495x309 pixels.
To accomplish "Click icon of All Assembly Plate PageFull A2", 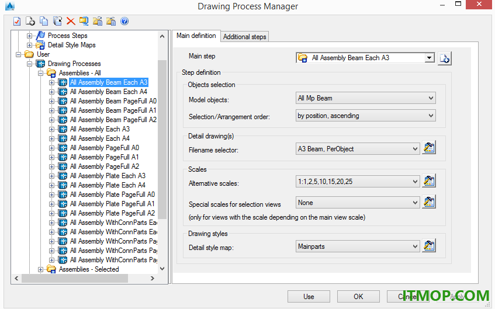I will [63, 213].
